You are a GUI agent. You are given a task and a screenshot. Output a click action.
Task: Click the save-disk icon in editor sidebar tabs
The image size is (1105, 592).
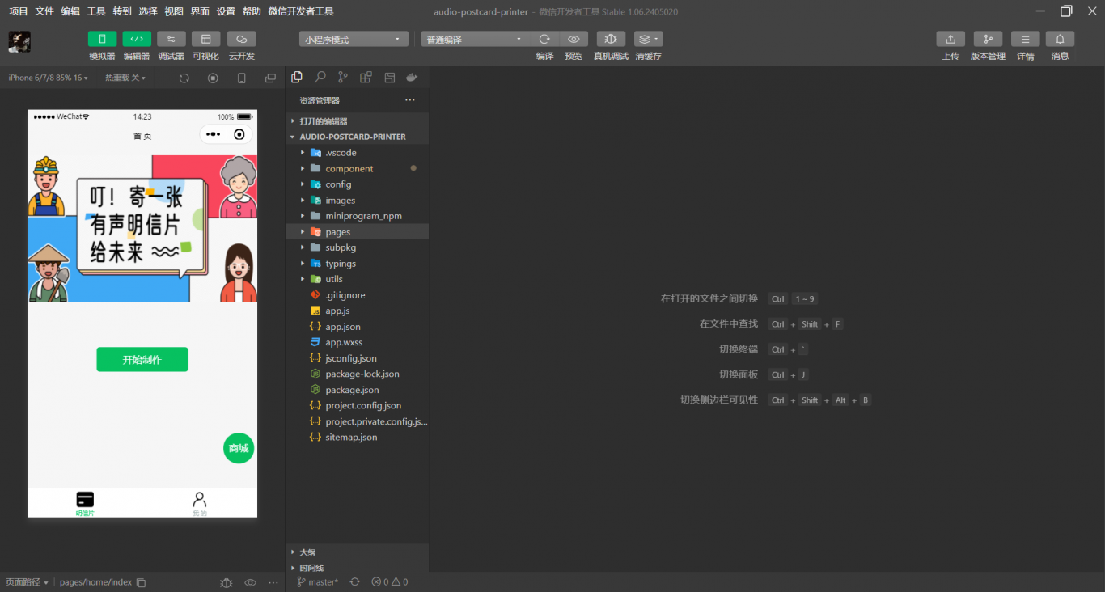pos(389,78)
